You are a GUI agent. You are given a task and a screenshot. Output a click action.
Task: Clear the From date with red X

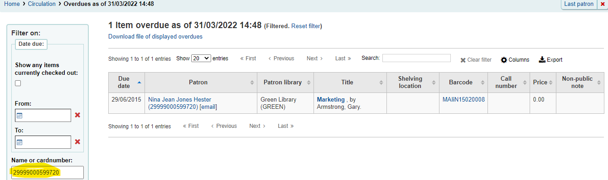[x=77, y=115]
